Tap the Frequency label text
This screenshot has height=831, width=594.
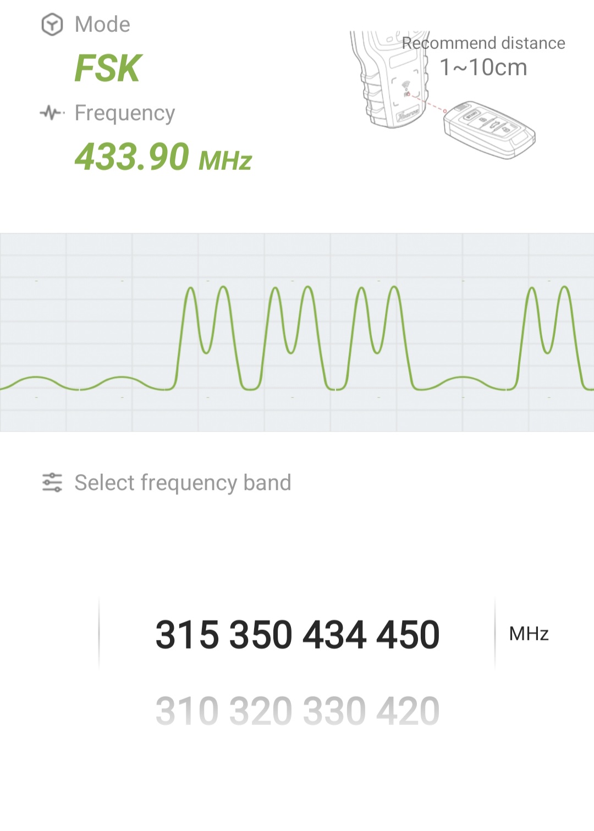pos(124,113)
